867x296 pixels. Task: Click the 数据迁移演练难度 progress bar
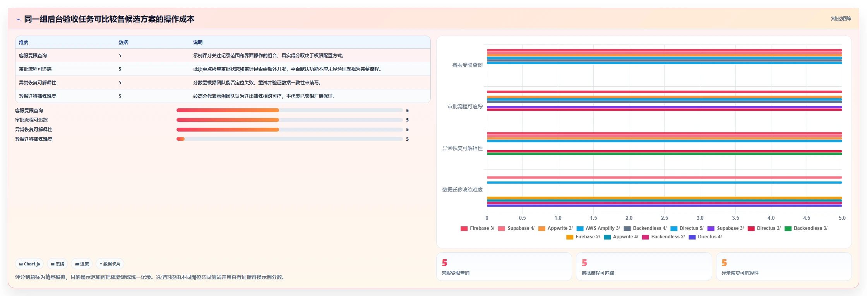tap(290, 139)
